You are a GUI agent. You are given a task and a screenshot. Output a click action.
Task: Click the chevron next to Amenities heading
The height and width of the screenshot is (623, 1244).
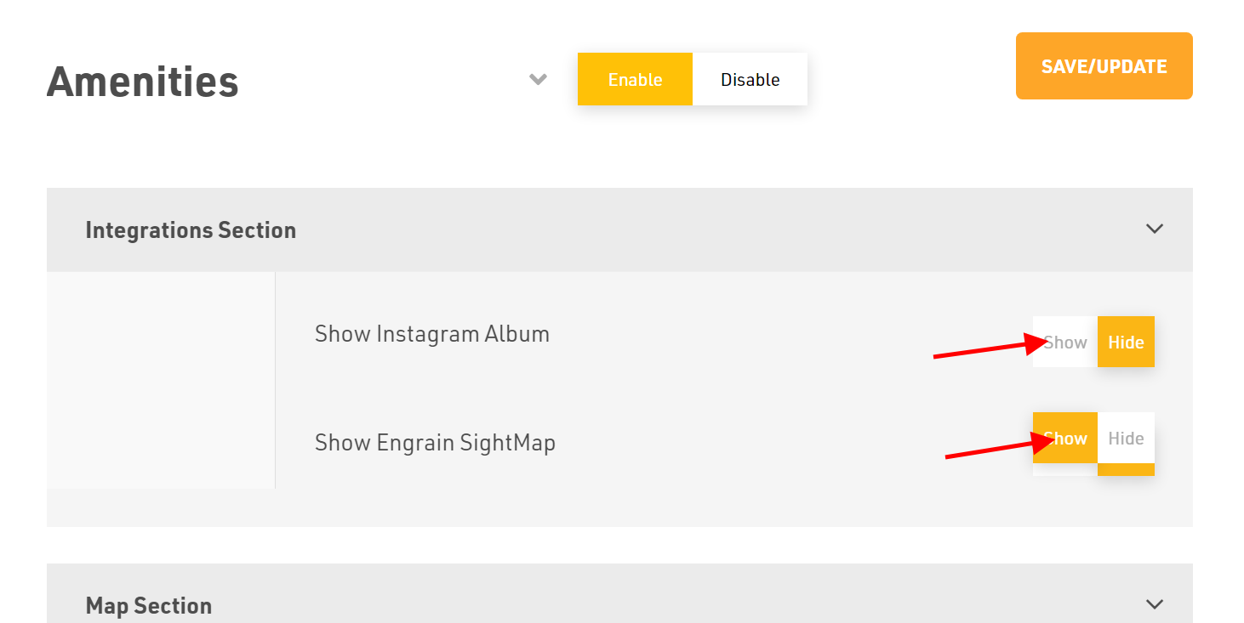pyautogui.click(x=538, y=80)
